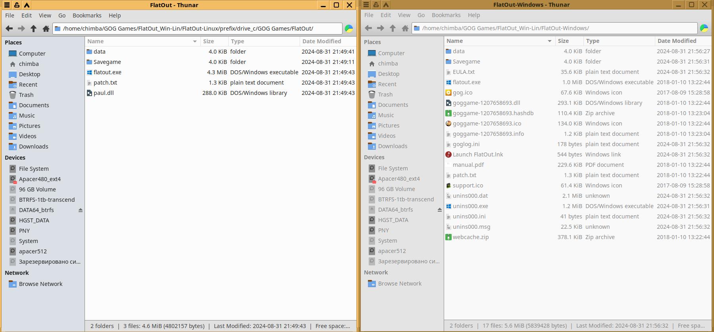This screenshot has width=714, height=332.
Task: Click activity throbber icon in left toolbar
Action: [x=349, y=29]
